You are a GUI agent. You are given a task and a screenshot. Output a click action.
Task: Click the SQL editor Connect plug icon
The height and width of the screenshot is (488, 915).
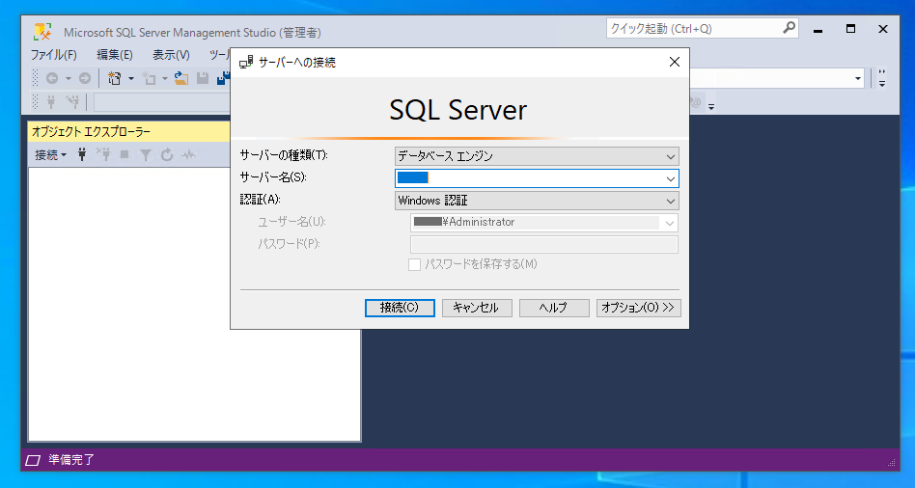(x=51, y=102)
